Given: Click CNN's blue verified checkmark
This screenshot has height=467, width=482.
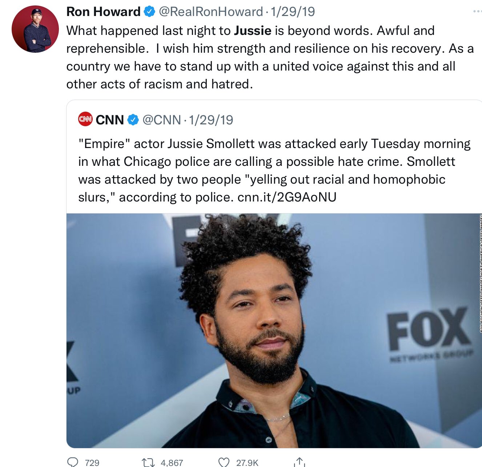Looking at the screenshot, I should (x=133, y=120).
